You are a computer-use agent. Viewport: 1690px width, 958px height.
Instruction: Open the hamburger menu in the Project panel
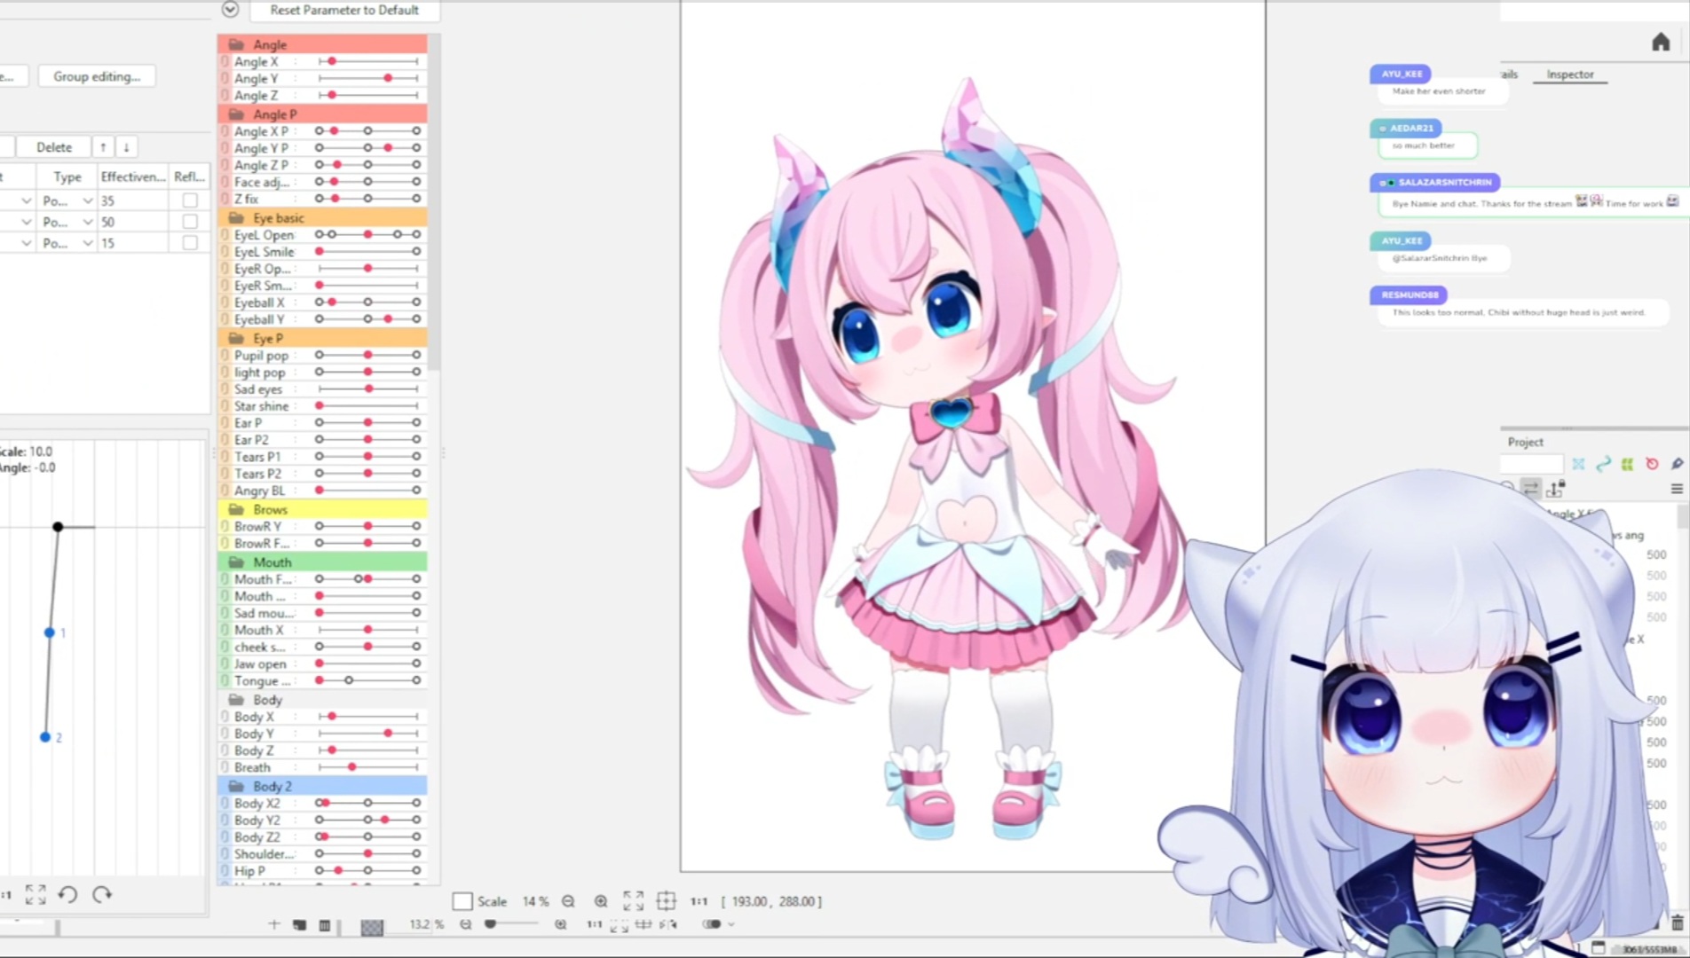[x=1677, y=489]
